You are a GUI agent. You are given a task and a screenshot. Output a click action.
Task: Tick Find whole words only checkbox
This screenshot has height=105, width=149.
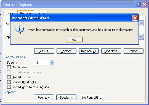pos(9,72)
